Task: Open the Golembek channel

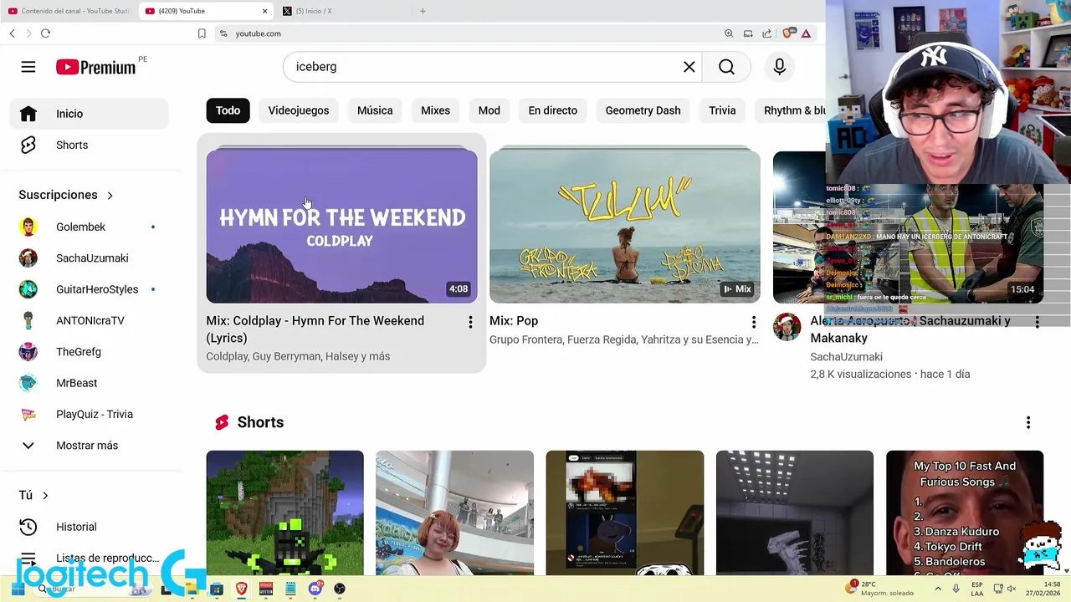Action: tap(89, 227)
